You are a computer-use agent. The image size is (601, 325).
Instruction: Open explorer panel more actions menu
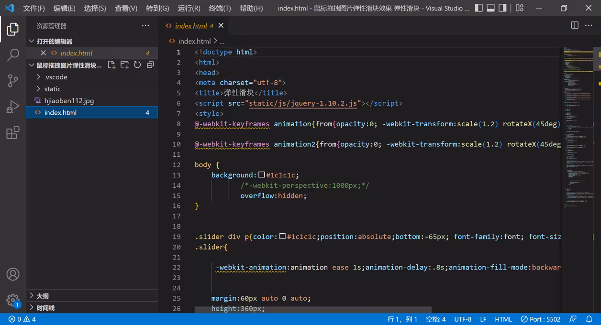click(145, 26)
